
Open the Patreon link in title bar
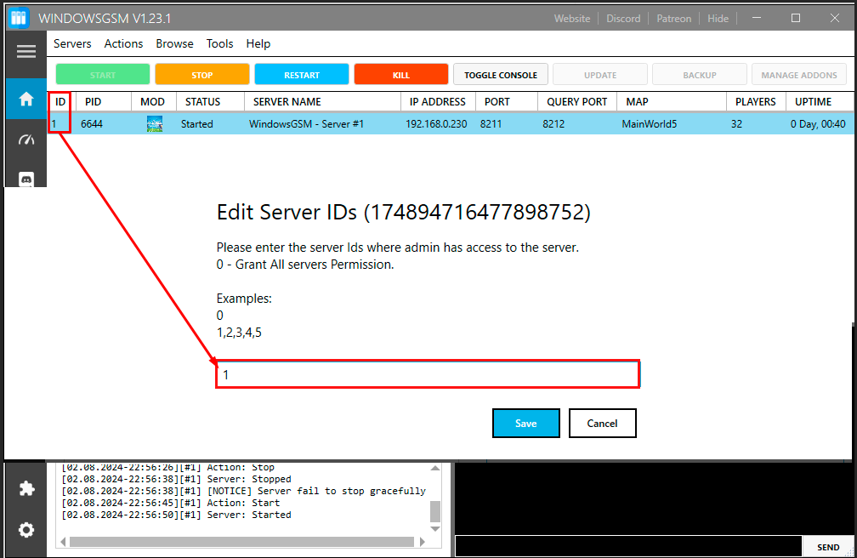(674, 19)
